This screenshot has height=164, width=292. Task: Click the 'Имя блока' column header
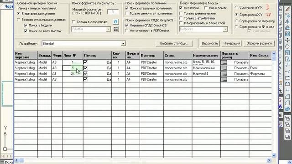[x=260, y=56]
